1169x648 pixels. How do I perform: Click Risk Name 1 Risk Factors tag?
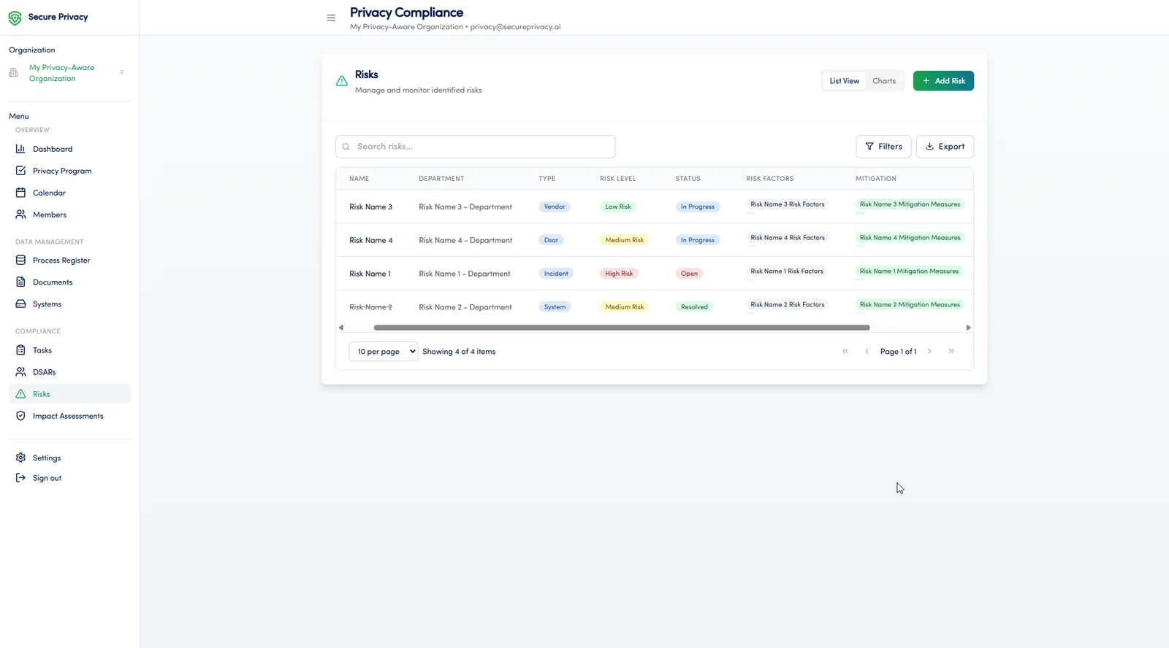787,271
